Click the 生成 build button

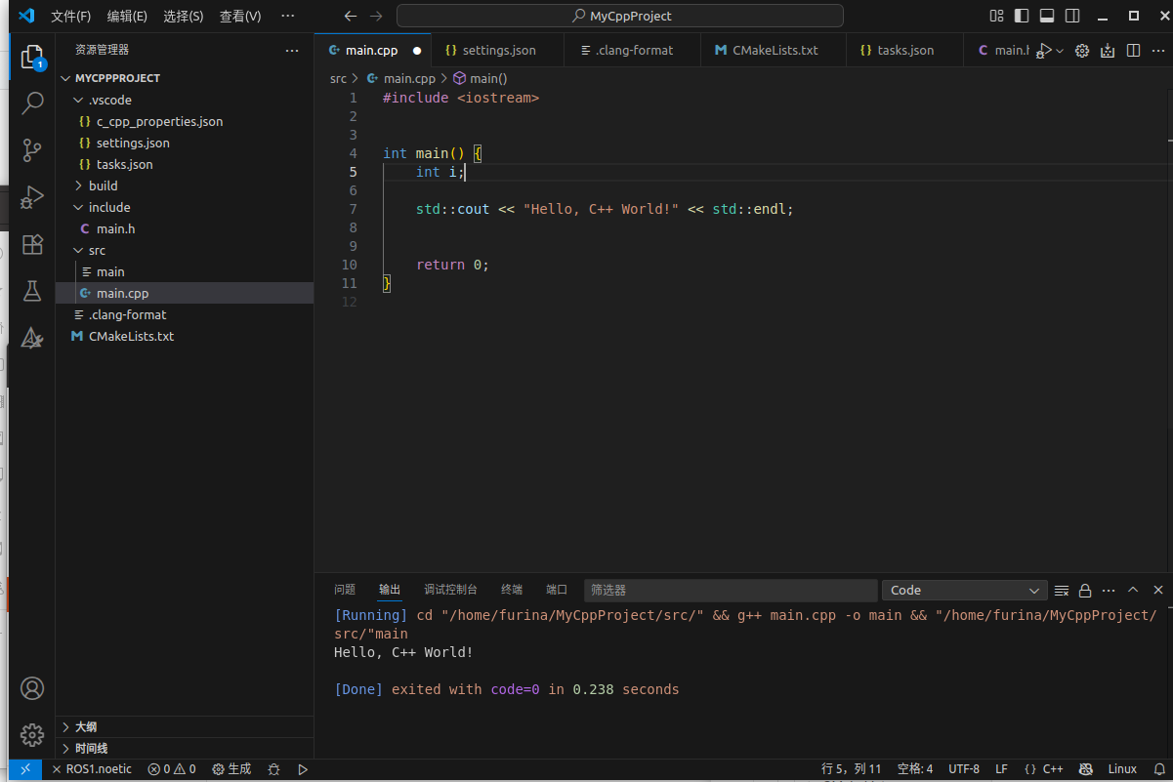click(232, 769)
